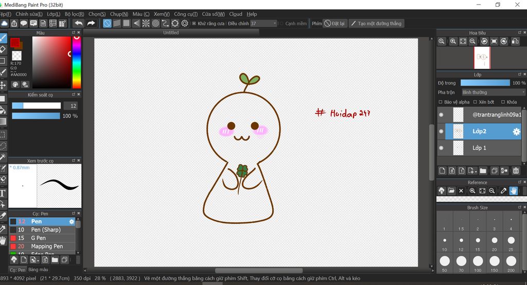
Task: Select the Eraser tool
Action: [x=3, y=49]
